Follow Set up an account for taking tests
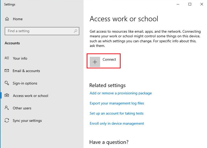This screenshot has width=208, height=148. [116, 113]
